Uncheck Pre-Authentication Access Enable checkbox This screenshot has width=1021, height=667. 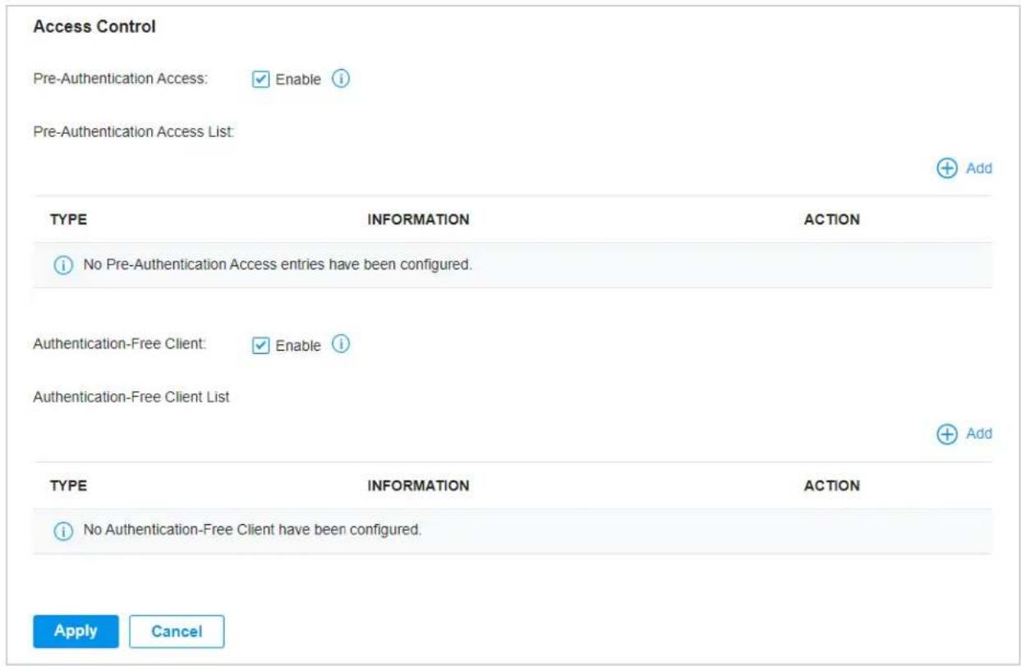(x=260, y=80)
